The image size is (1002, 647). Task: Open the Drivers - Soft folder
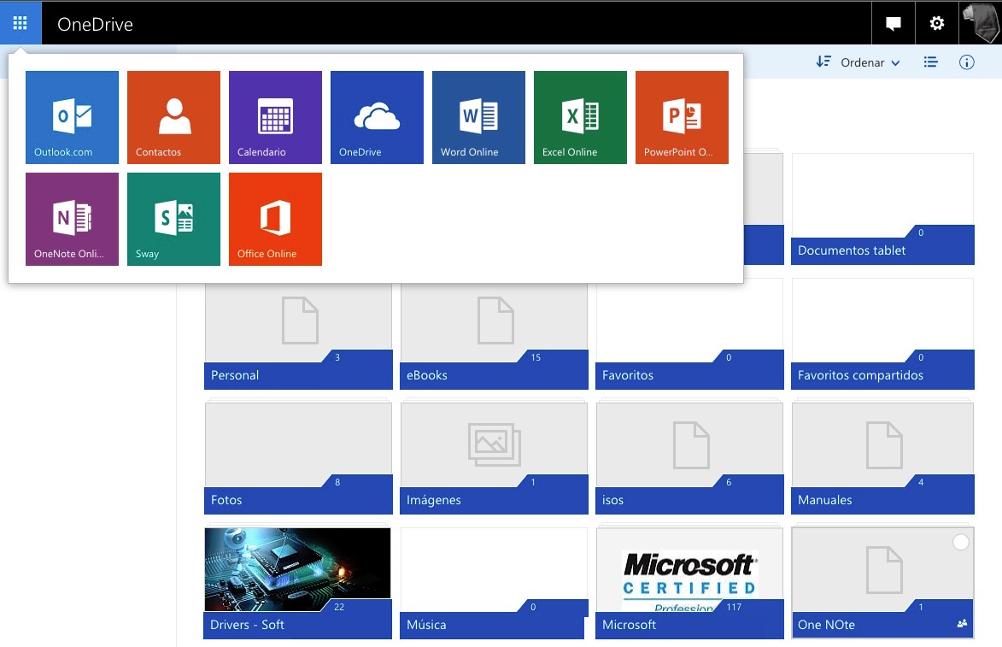pos(298,583)
